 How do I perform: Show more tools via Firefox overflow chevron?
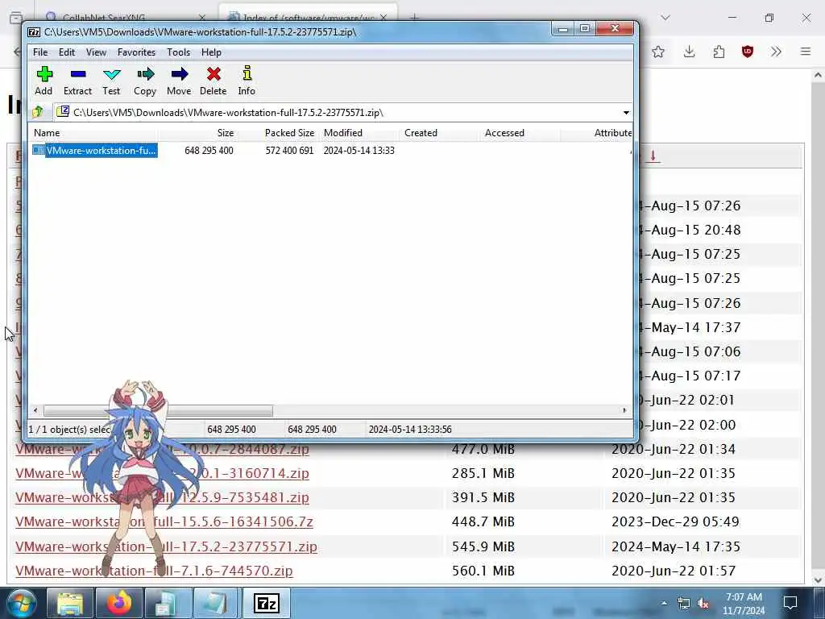click(776, 52)
